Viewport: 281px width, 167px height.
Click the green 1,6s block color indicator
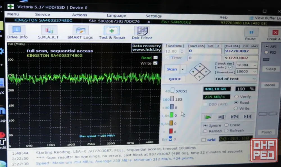point(171,115)
